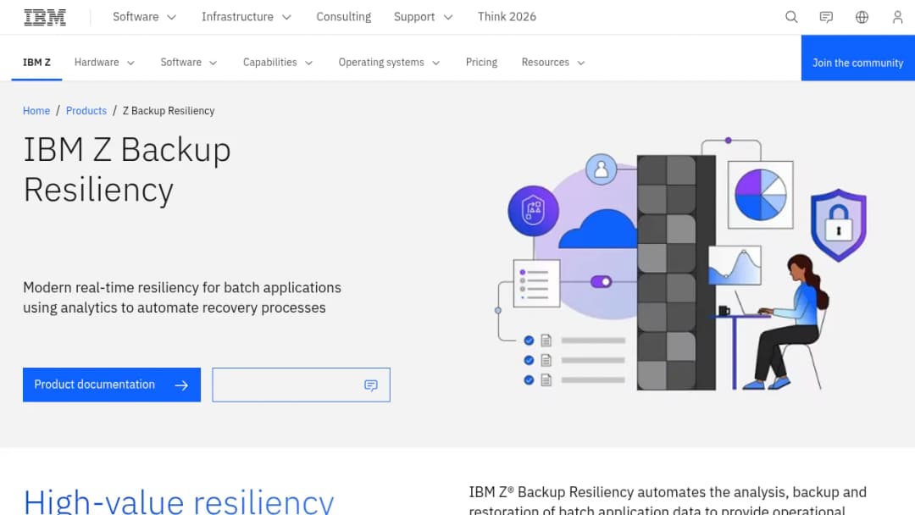The image size is (915, 515).
Task: Expand the Hardware submenu
Action: pos(104,63)
